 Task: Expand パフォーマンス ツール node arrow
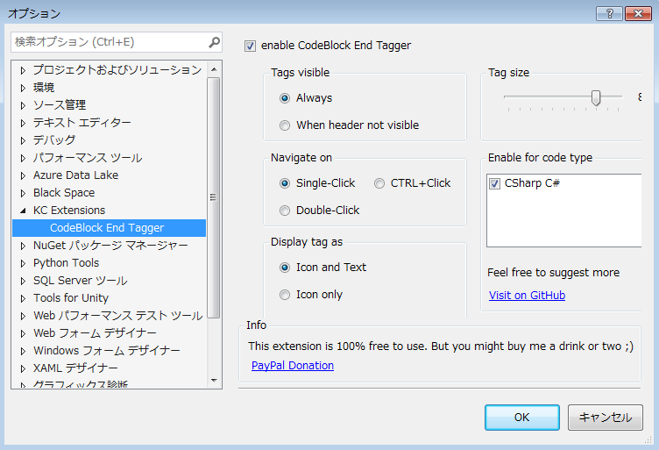23,158
